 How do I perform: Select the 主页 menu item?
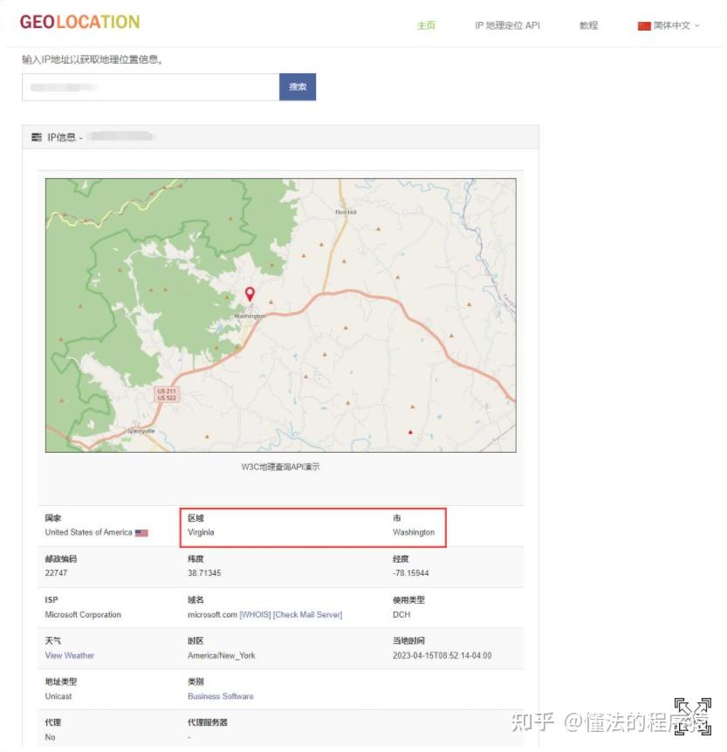coord(426,25)
